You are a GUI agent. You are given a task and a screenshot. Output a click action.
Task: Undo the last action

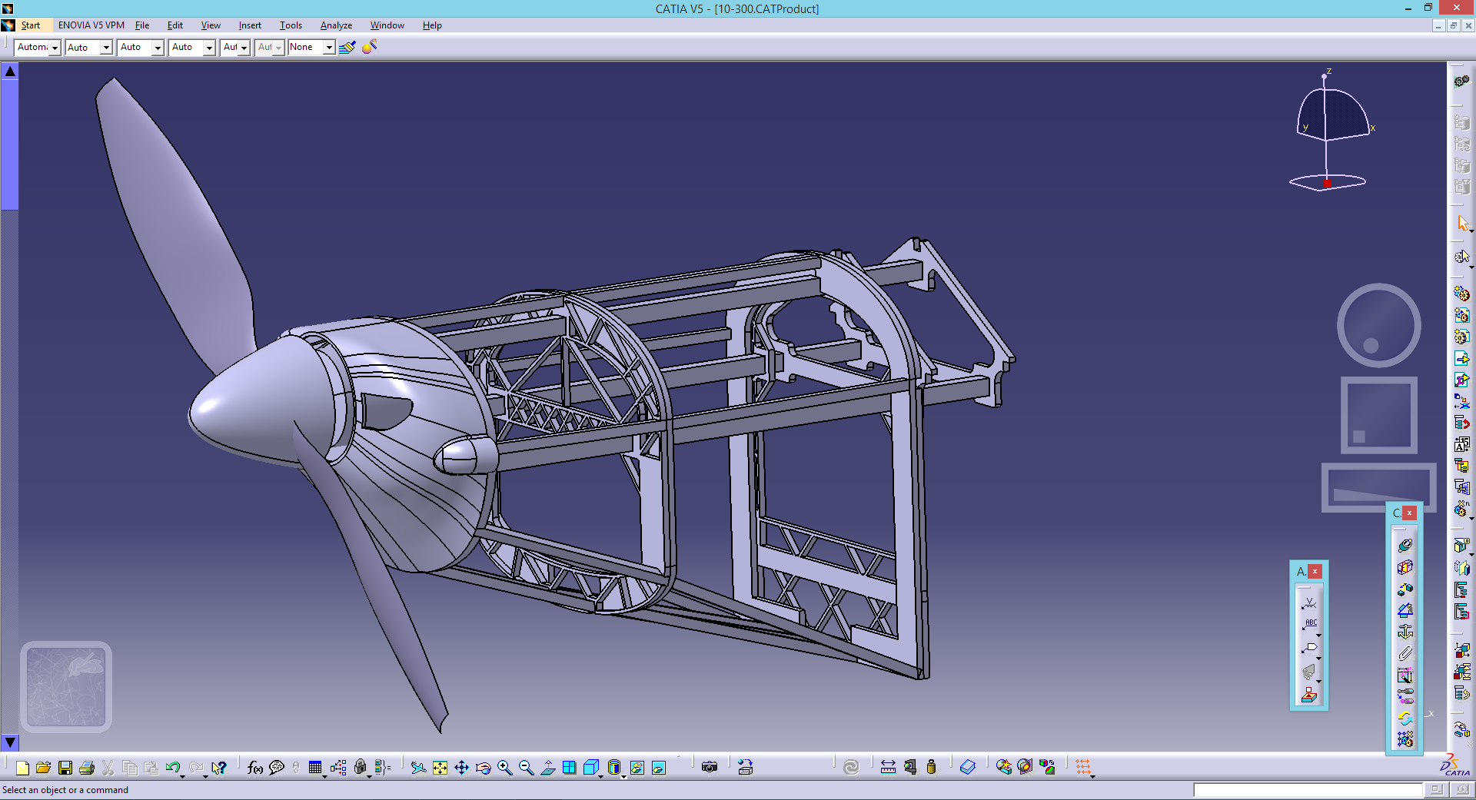[x=172, y=767]
